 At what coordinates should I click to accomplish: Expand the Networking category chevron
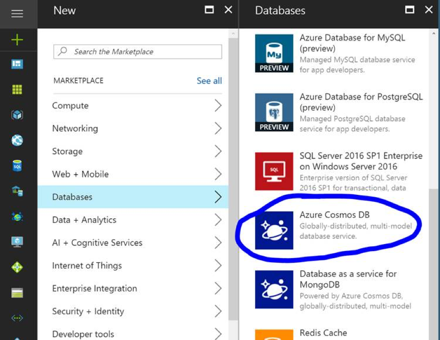point(218,128)
